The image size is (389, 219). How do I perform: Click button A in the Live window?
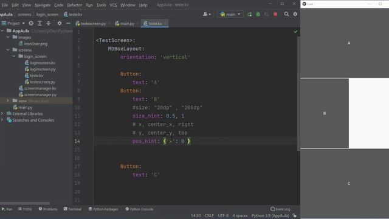pos(345,43)
